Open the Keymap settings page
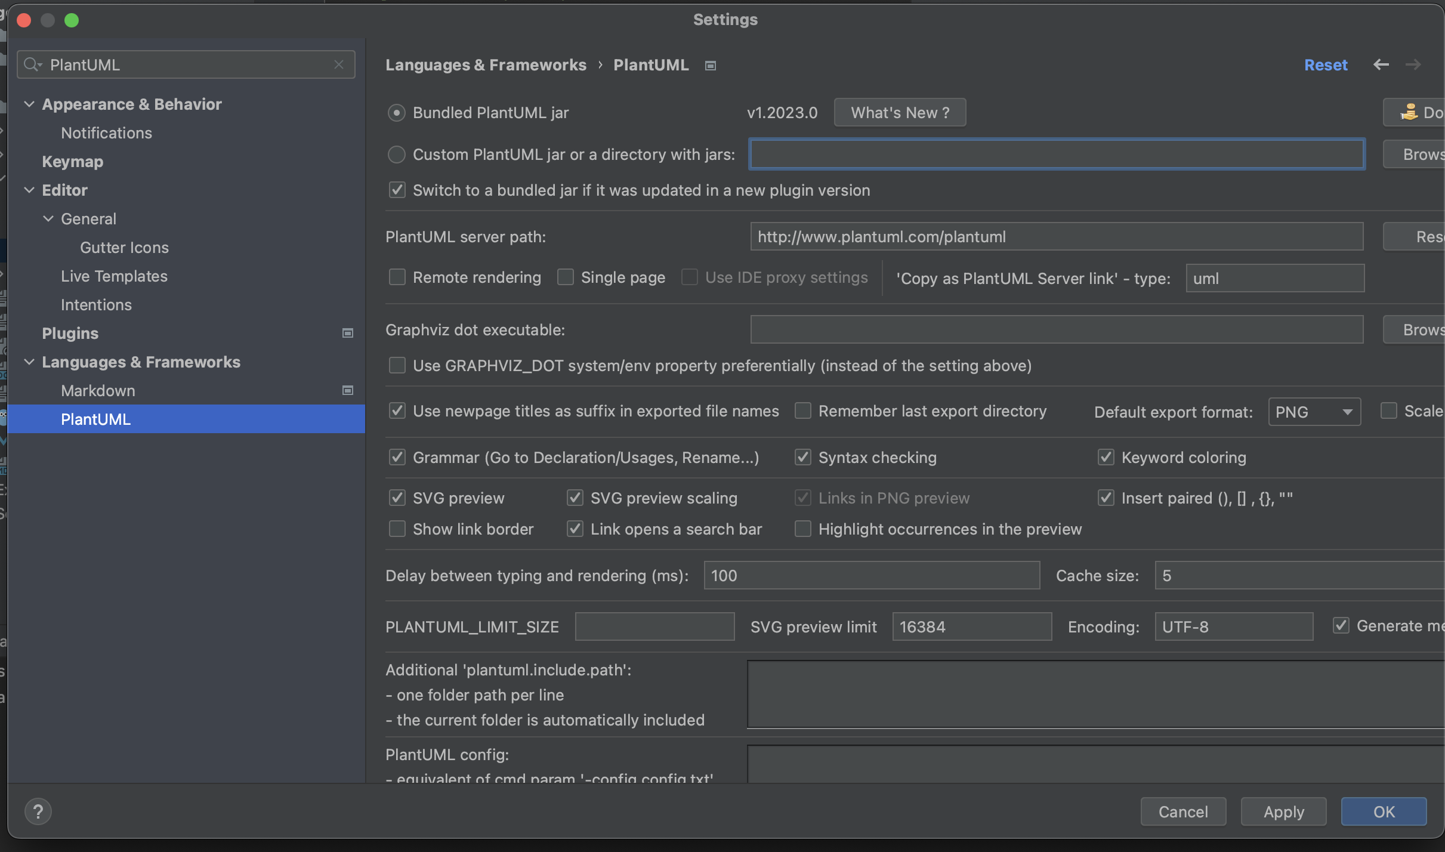 point(72,161)
